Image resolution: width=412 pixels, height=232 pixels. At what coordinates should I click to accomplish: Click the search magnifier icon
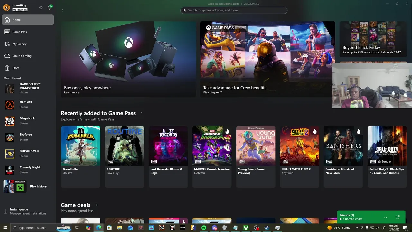tap(184, 10)
